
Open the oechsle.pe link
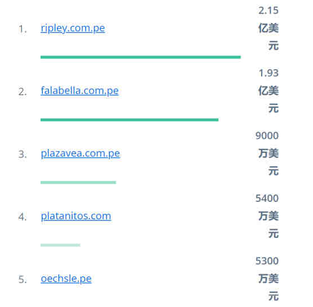coord(66,278)
